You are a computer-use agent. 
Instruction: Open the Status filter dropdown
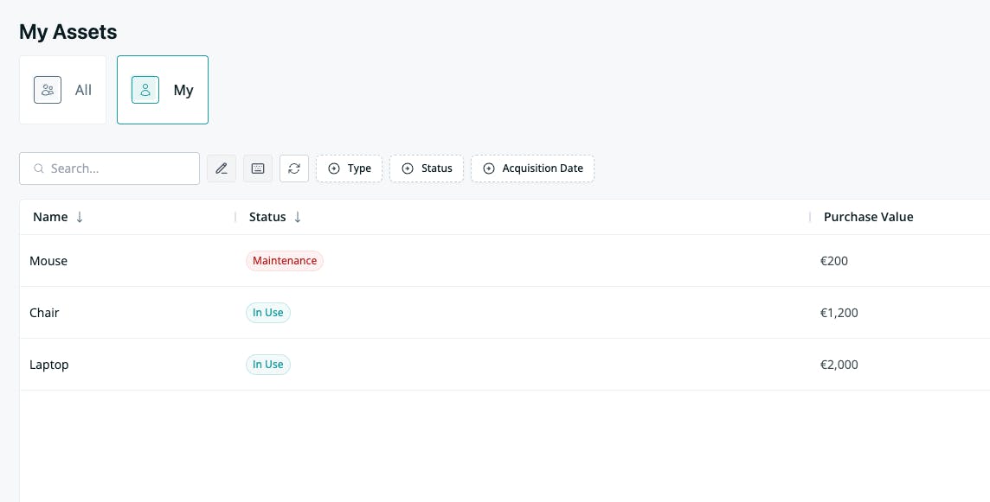(426, 168)
